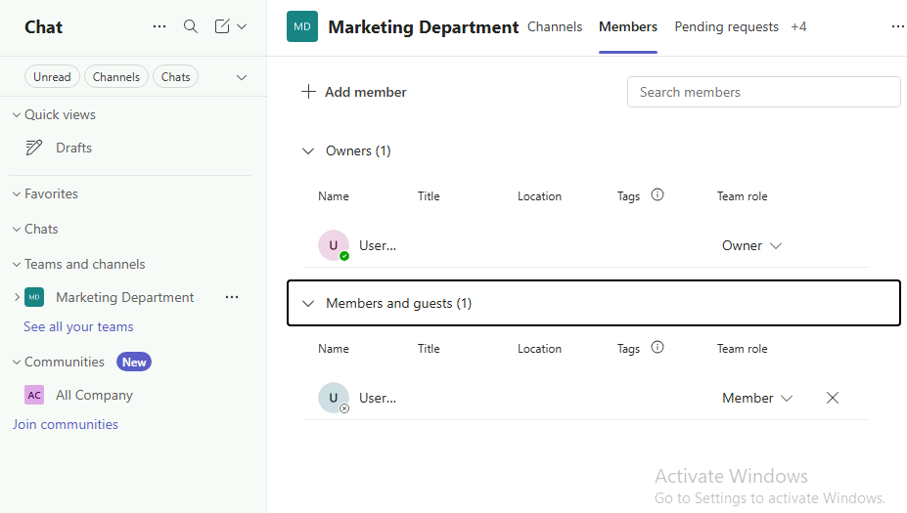Open Marketing Department in sidebar
This screenshot has height=513, width=907.
(125, 297)
